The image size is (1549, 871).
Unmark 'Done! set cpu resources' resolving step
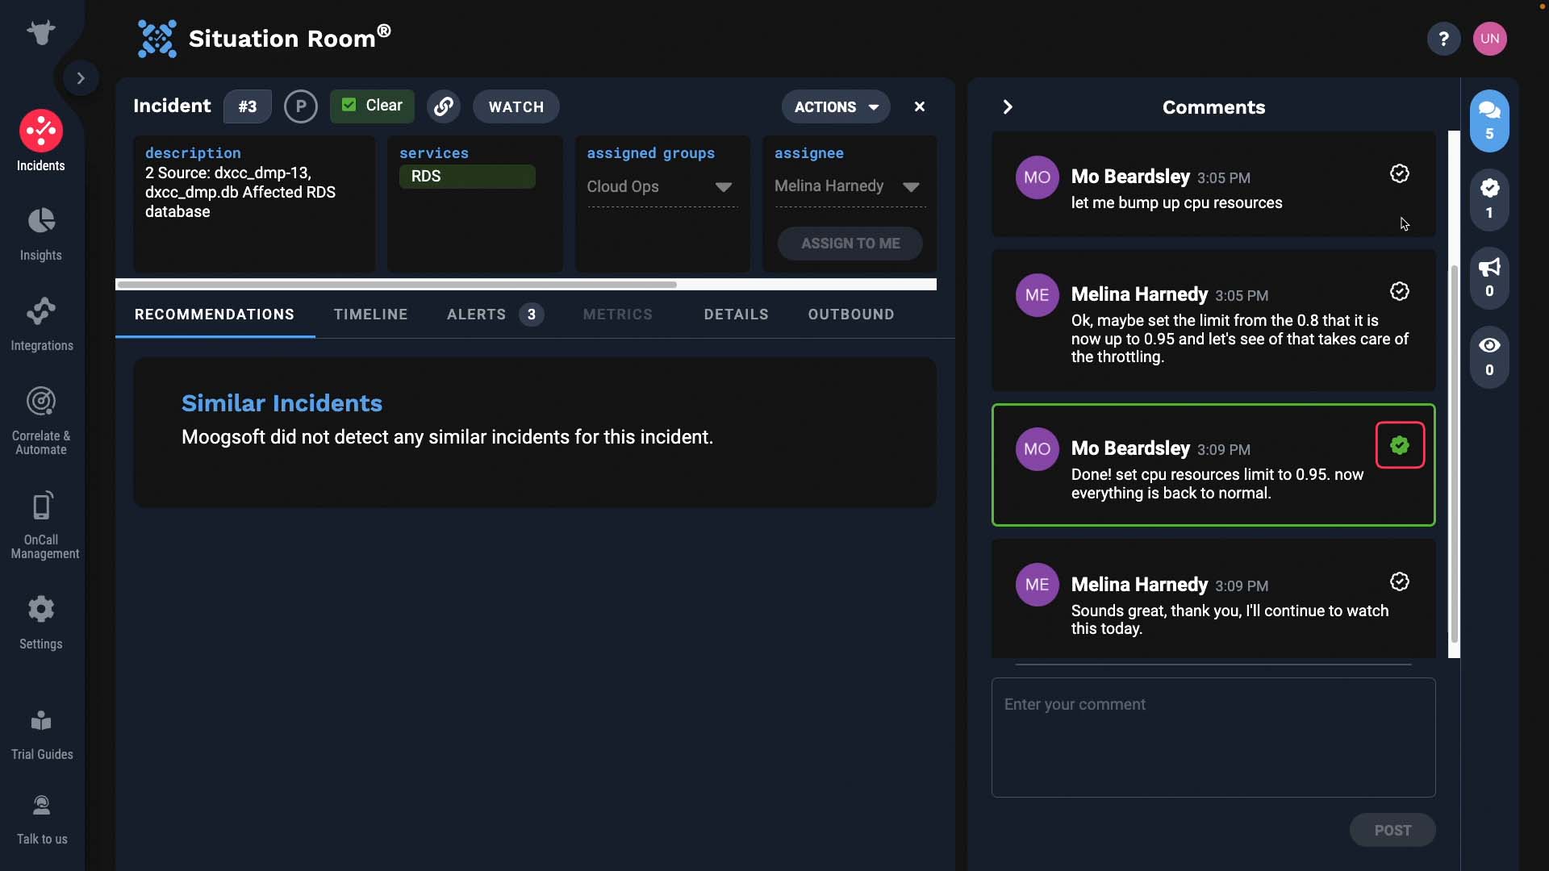pos(1400,444)
